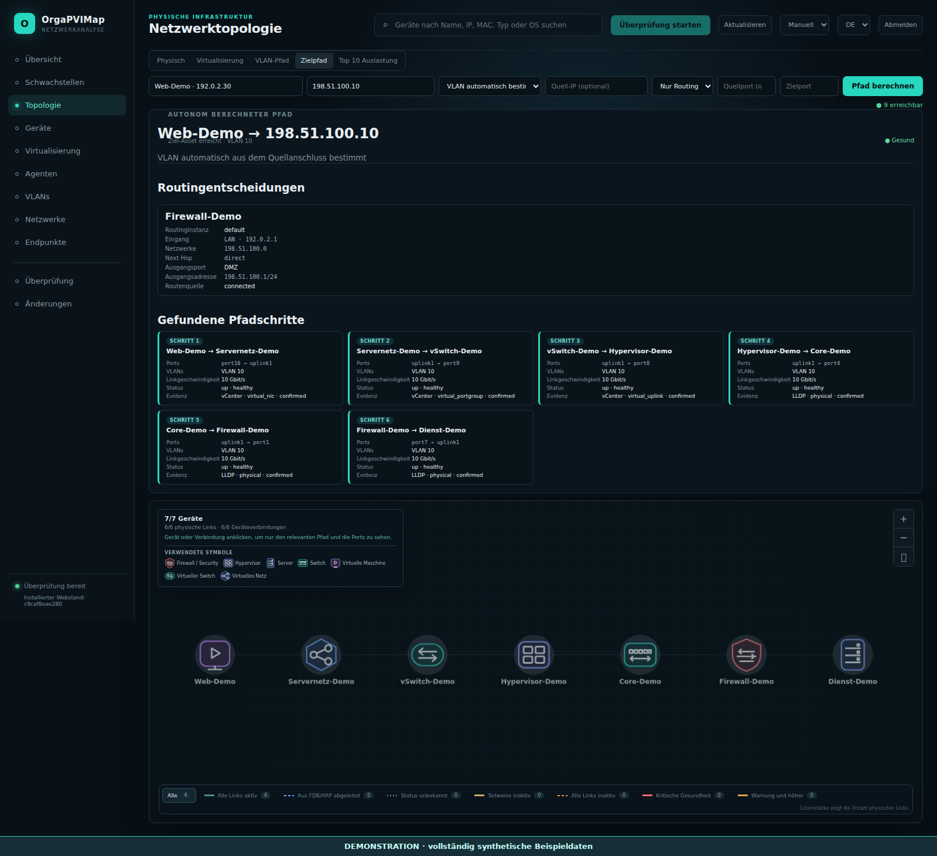The height and width of the screenshot is (856, 937).
Task: Open the Nur Routing dropdown
Action: (x=682, y=86)
